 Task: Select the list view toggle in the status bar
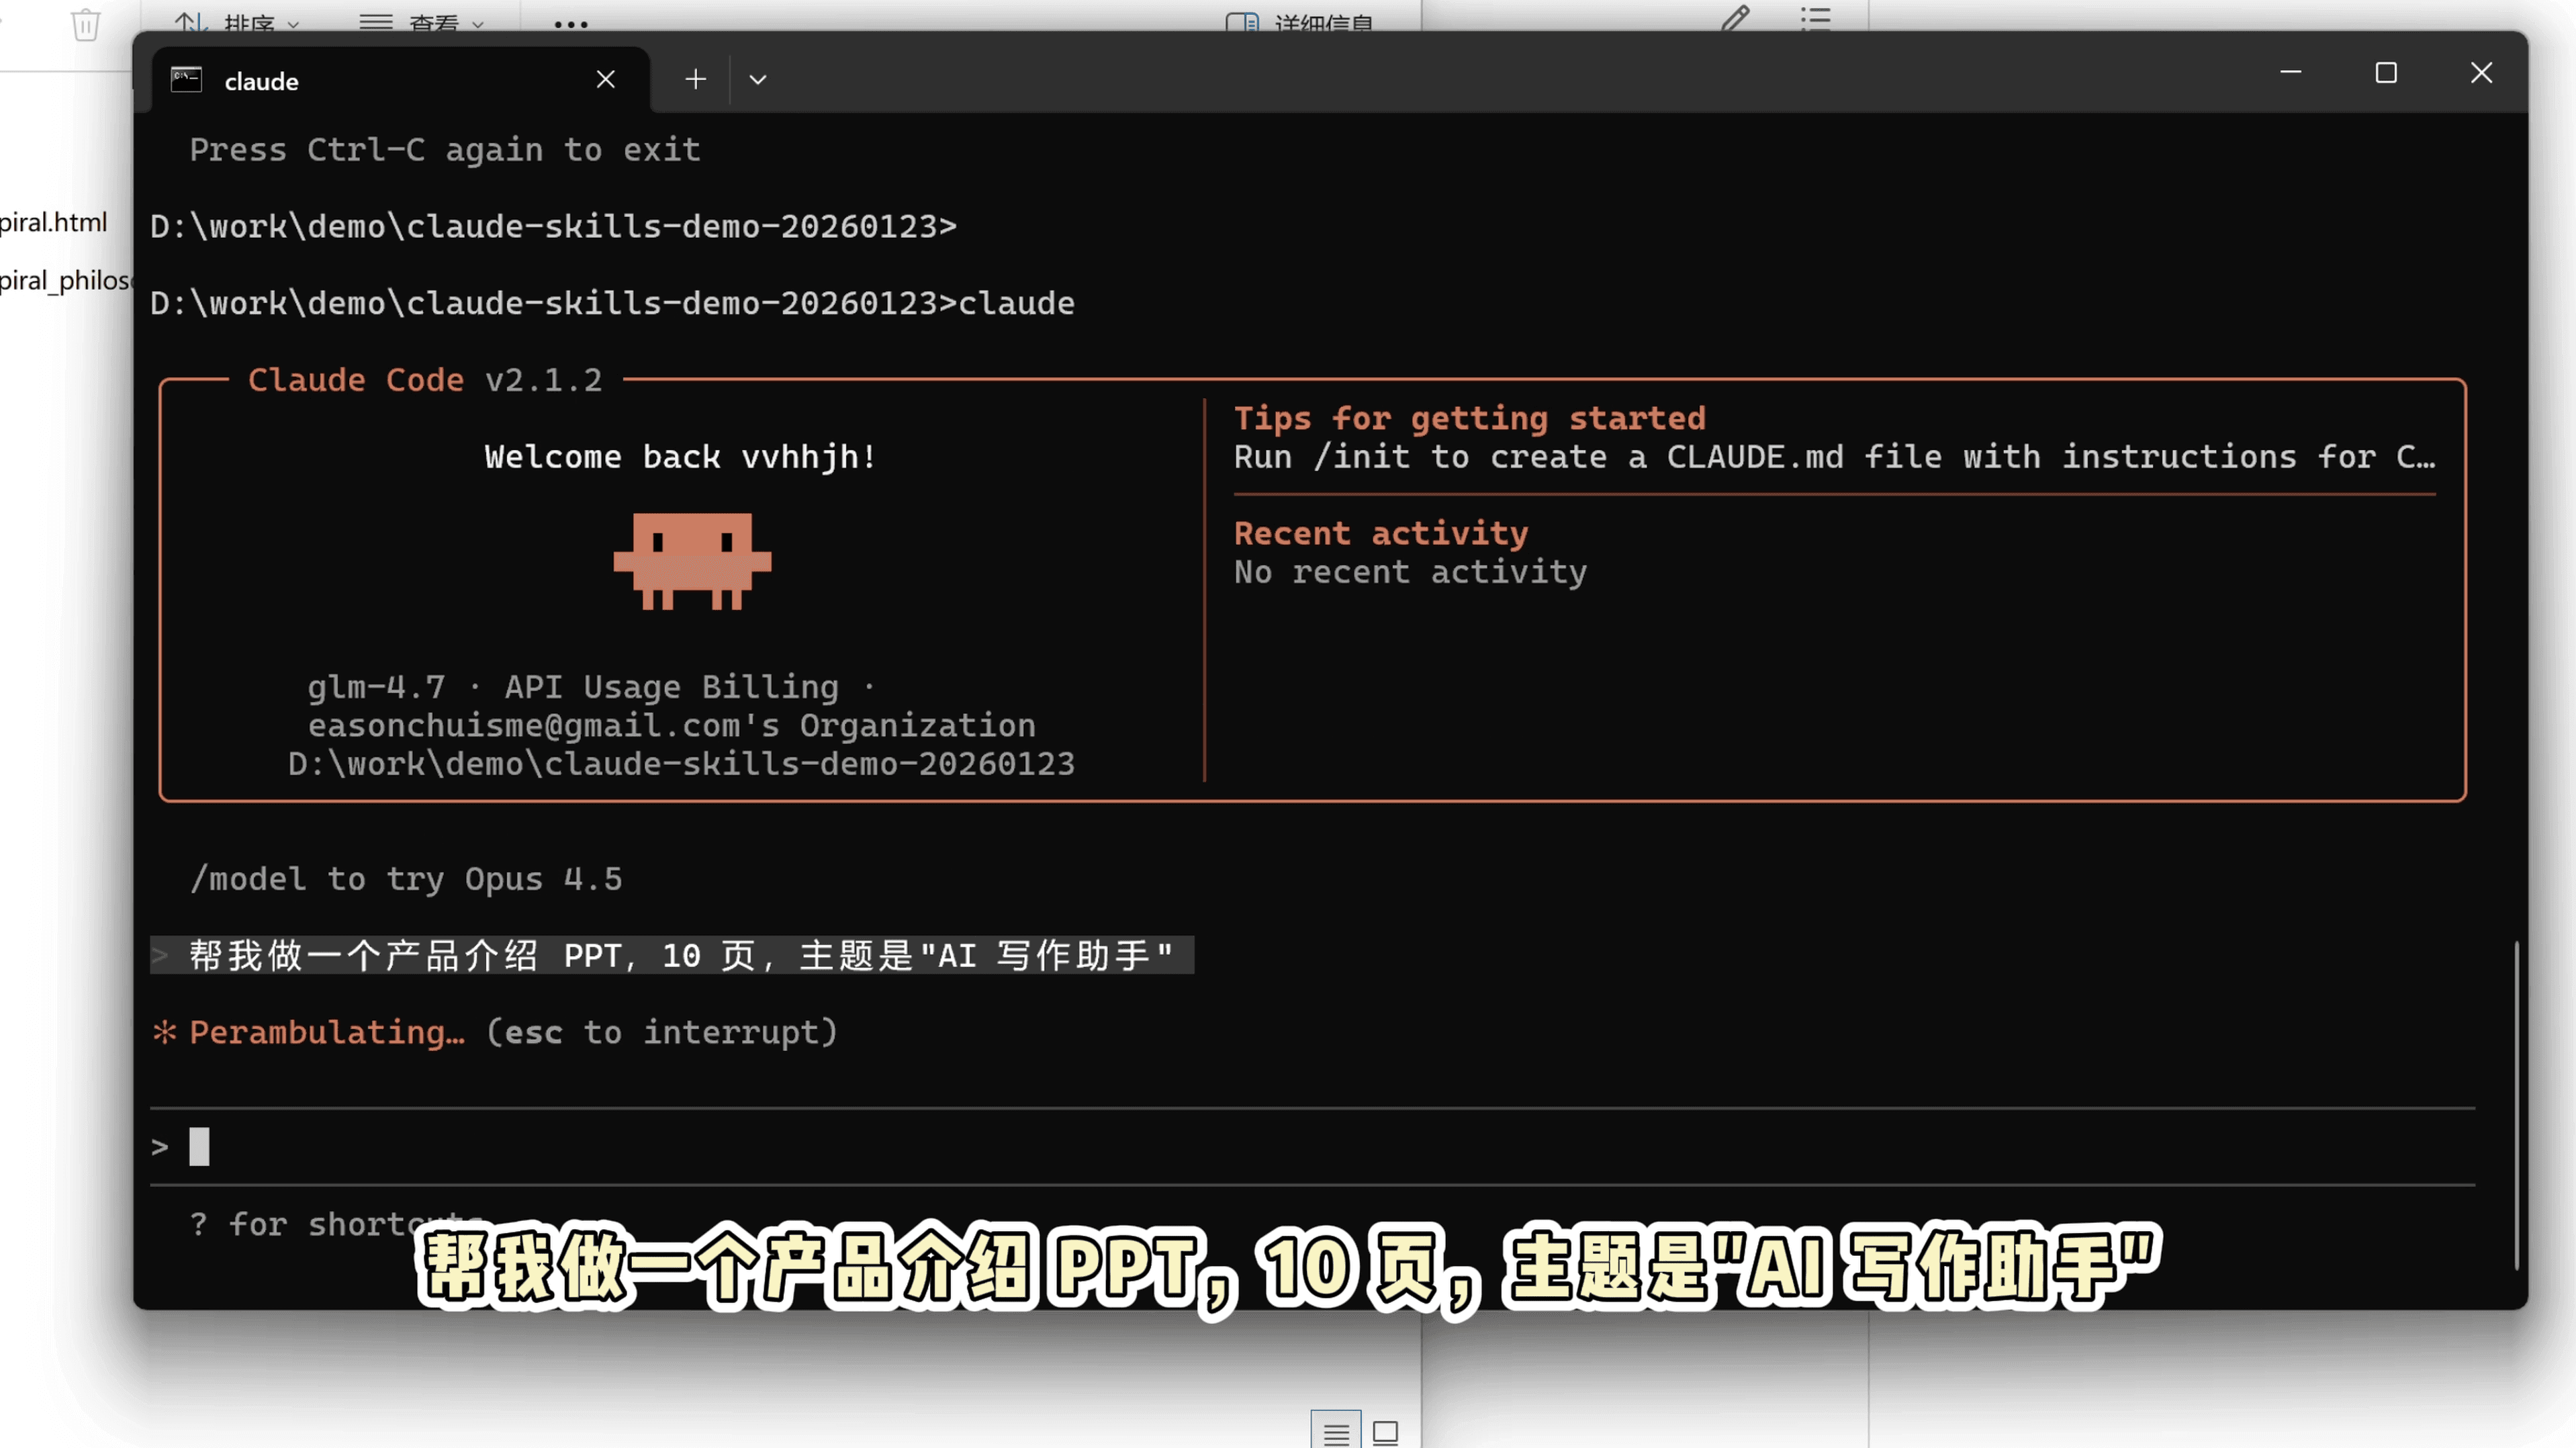click(x=1336, y=1431)
